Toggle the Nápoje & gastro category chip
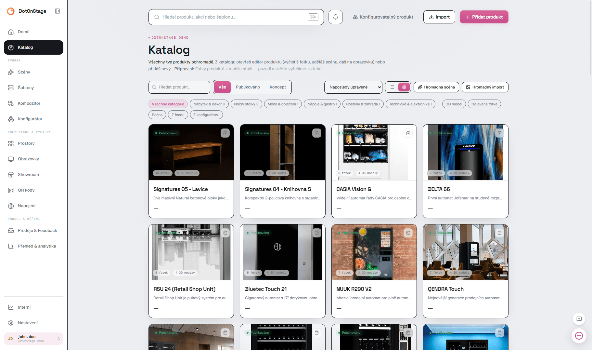 pyautogui.click(x=322, y=104)
